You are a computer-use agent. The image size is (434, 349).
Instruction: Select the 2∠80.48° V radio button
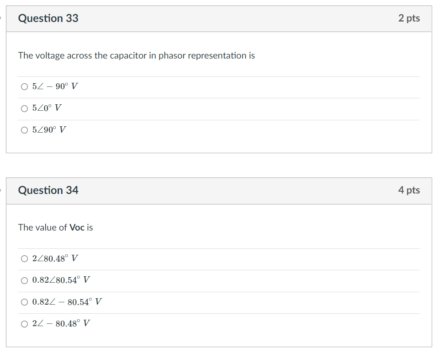click(24, 258)
